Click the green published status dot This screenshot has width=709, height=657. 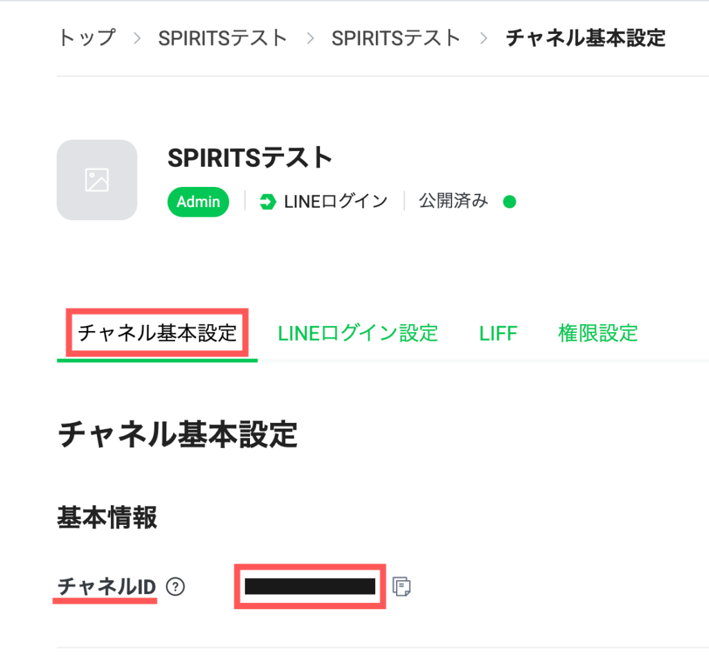pyautogui.click(x=510, y=202)
